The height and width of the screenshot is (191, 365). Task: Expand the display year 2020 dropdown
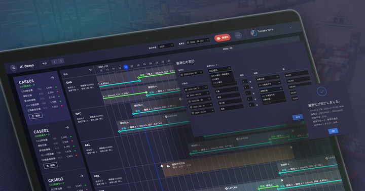point(166,46)
